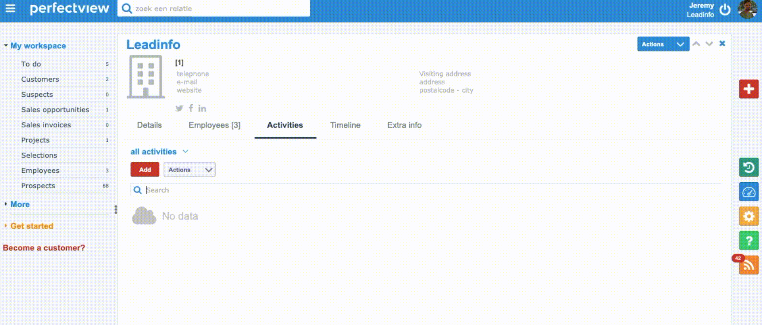Click the sidebar resize handle dots

click(115, 209)
